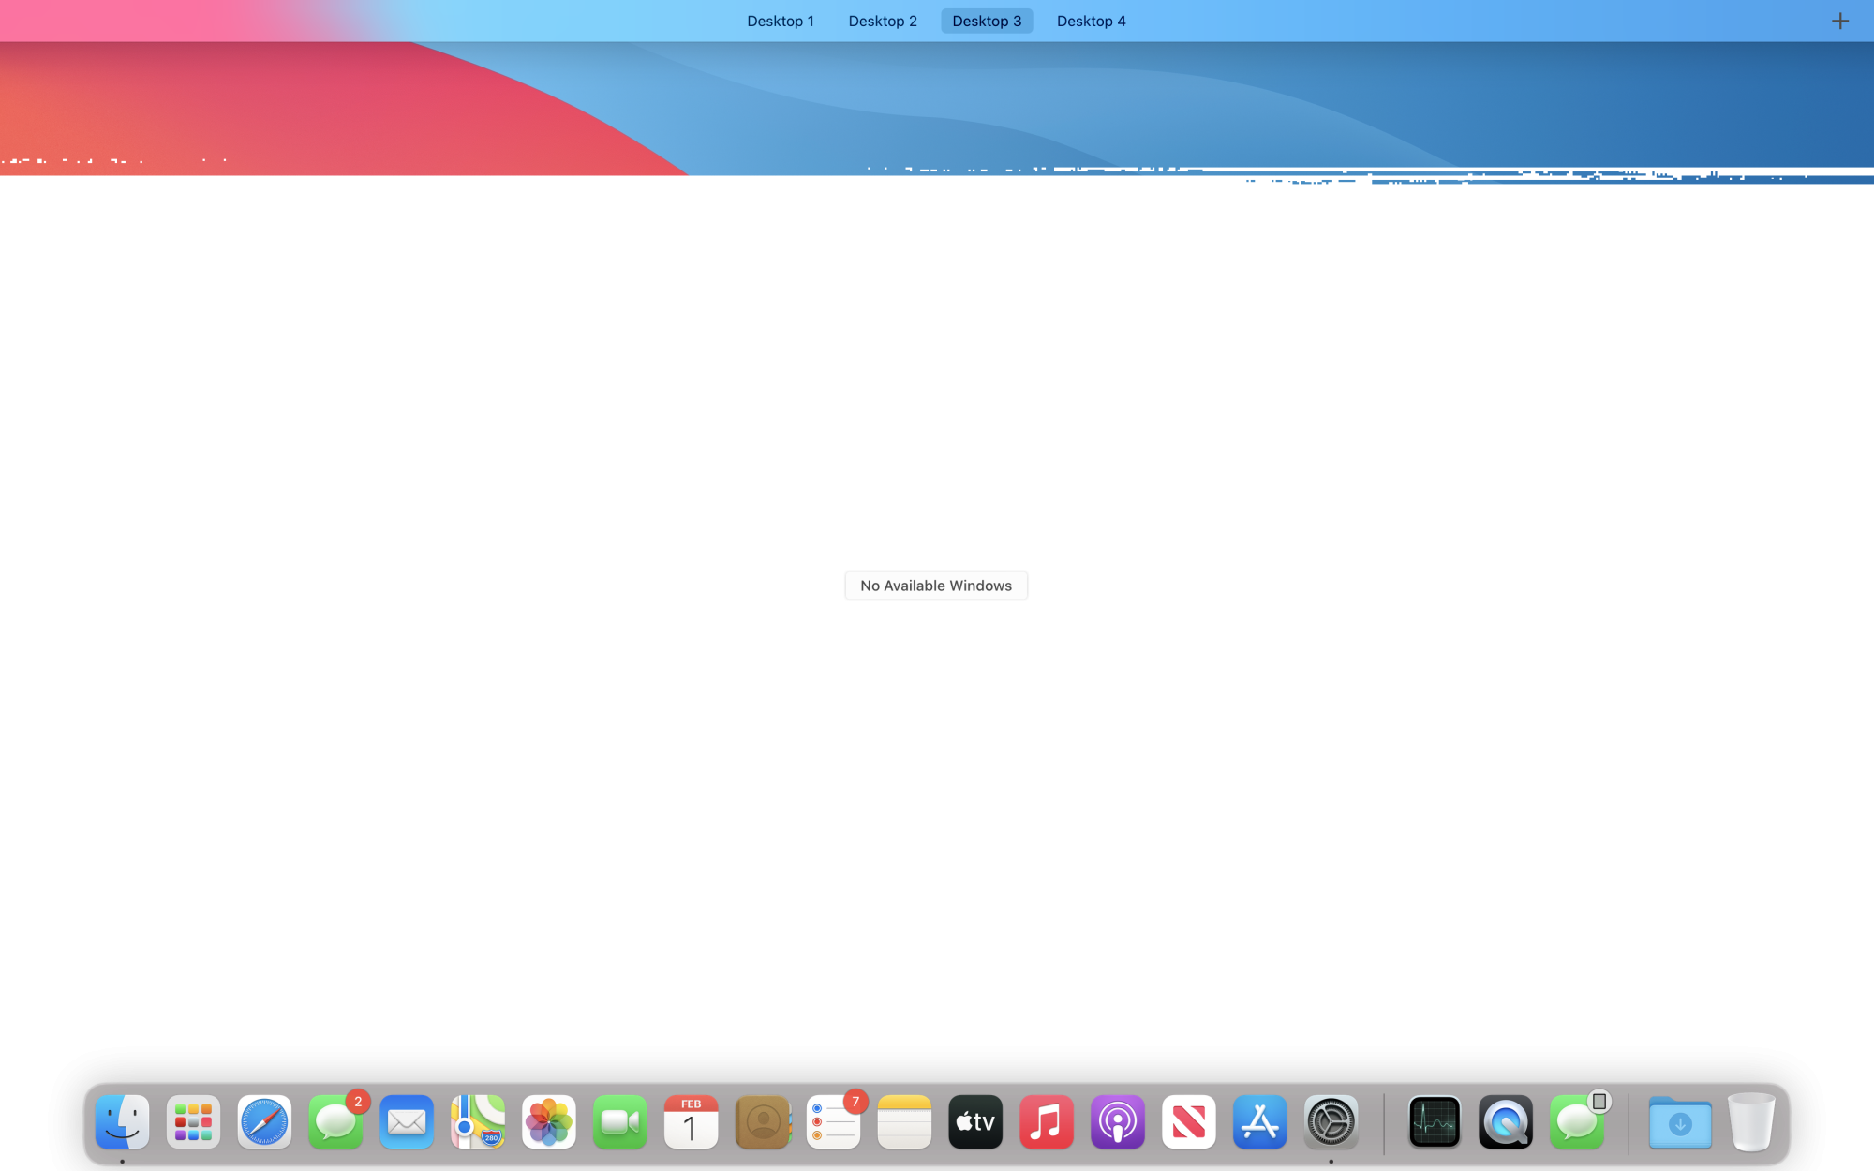The image size is (1874, 1171).
Task: Launch the Maps app
Action: pos(478,1121)
